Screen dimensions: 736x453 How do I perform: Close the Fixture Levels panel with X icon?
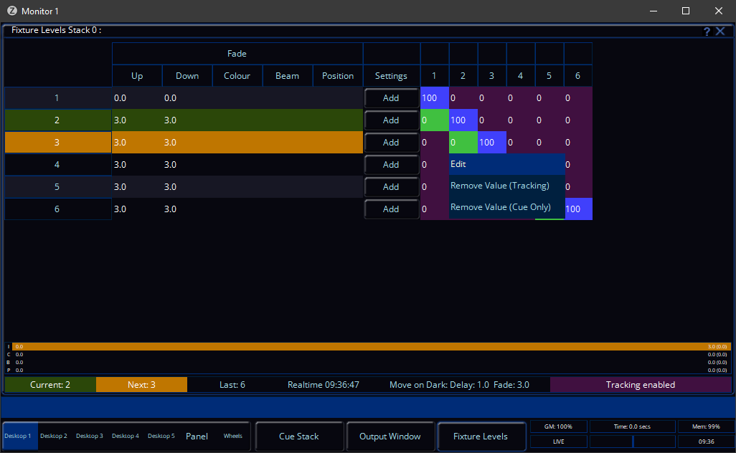[720, 32]
